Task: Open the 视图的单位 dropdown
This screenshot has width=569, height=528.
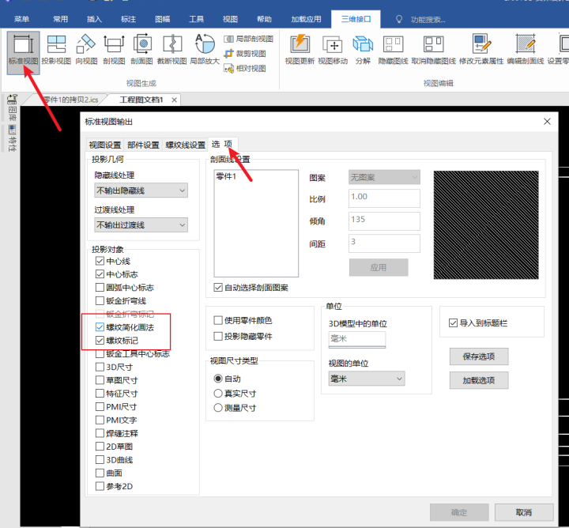Action: (367, 379)
